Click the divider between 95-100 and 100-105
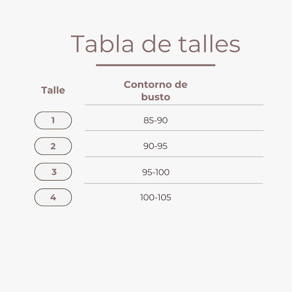 pyautogui.click(x=174, y=183)
